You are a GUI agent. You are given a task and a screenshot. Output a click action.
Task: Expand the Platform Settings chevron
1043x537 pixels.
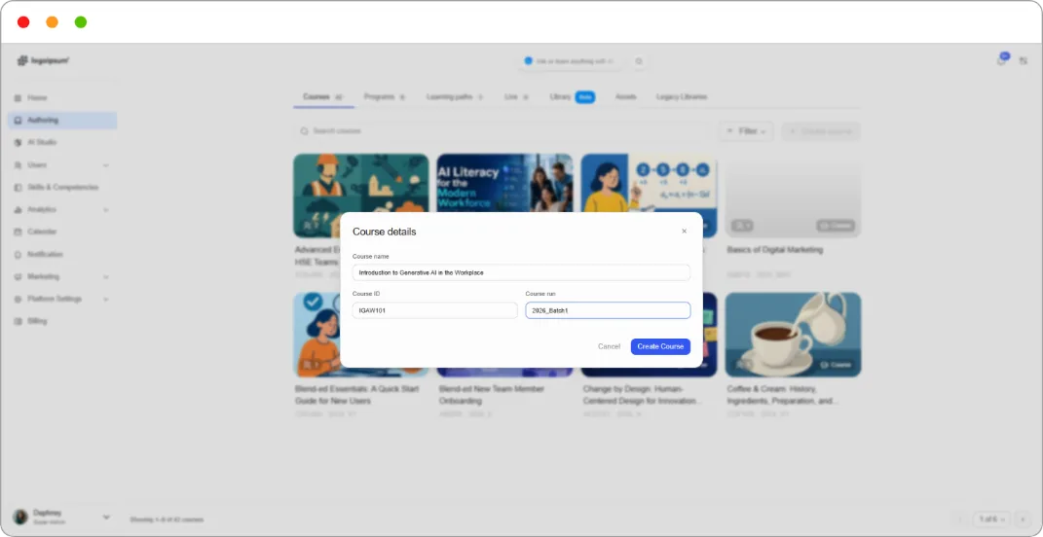106,299
